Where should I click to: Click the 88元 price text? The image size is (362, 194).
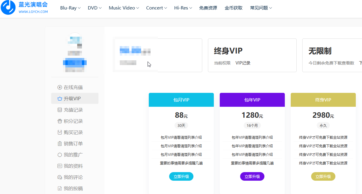coord(181,115)
